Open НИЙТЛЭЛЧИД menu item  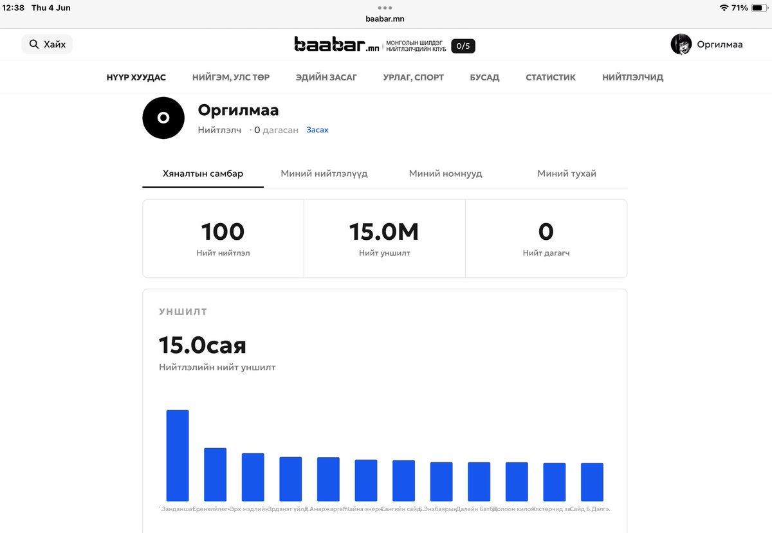coord(633,77)
